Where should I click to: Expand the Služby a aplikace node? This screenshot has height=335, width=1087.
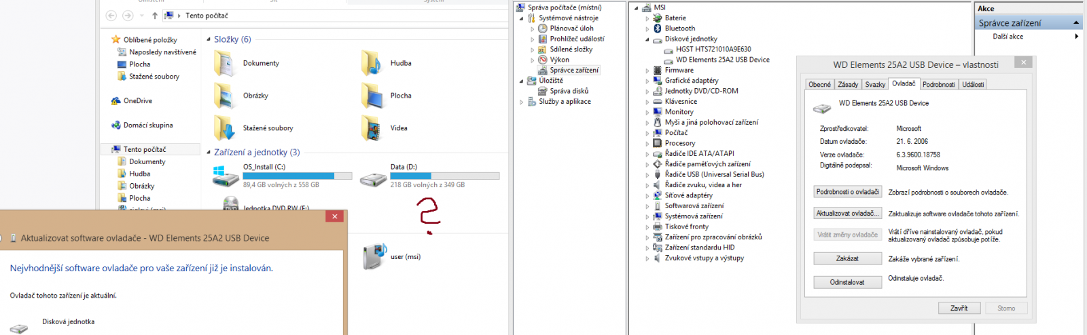[522, 102]
